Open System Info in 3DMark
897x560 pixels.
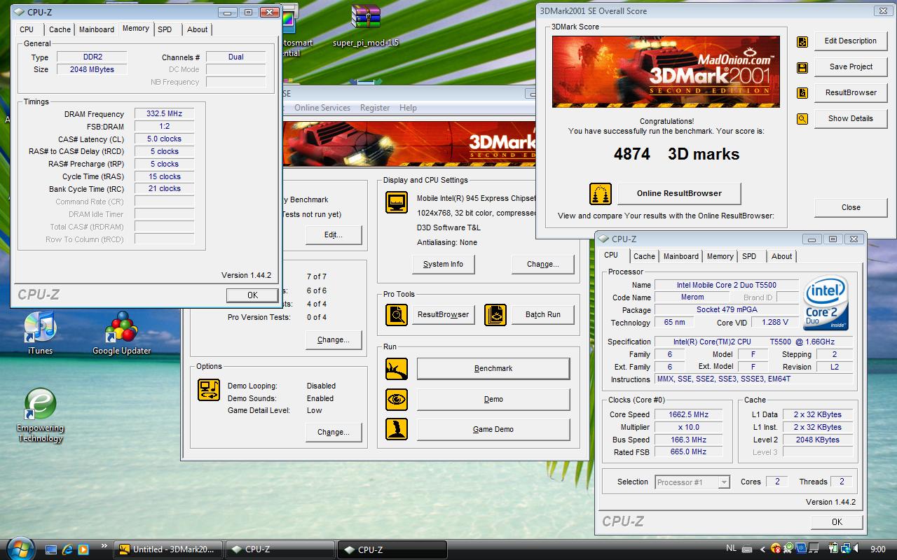point(443,264)
